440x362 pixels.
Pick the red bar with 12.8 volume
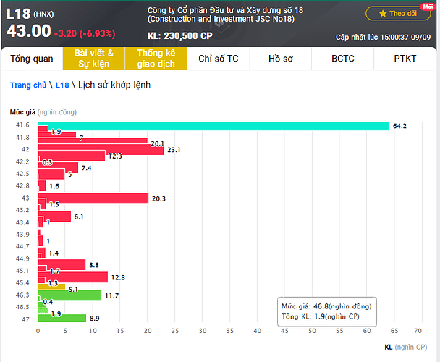[72, 277]
